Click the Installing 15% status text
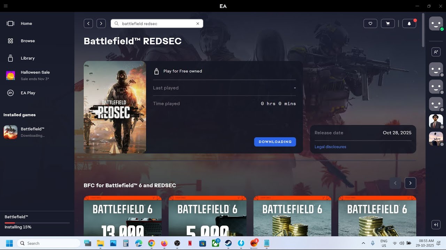This screenshot has height=250, width=446. click(x=18, y=227)
